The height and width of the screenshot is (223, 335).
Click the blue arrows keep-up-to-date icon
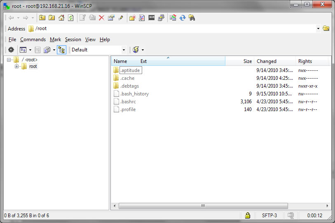pos(183,18)
